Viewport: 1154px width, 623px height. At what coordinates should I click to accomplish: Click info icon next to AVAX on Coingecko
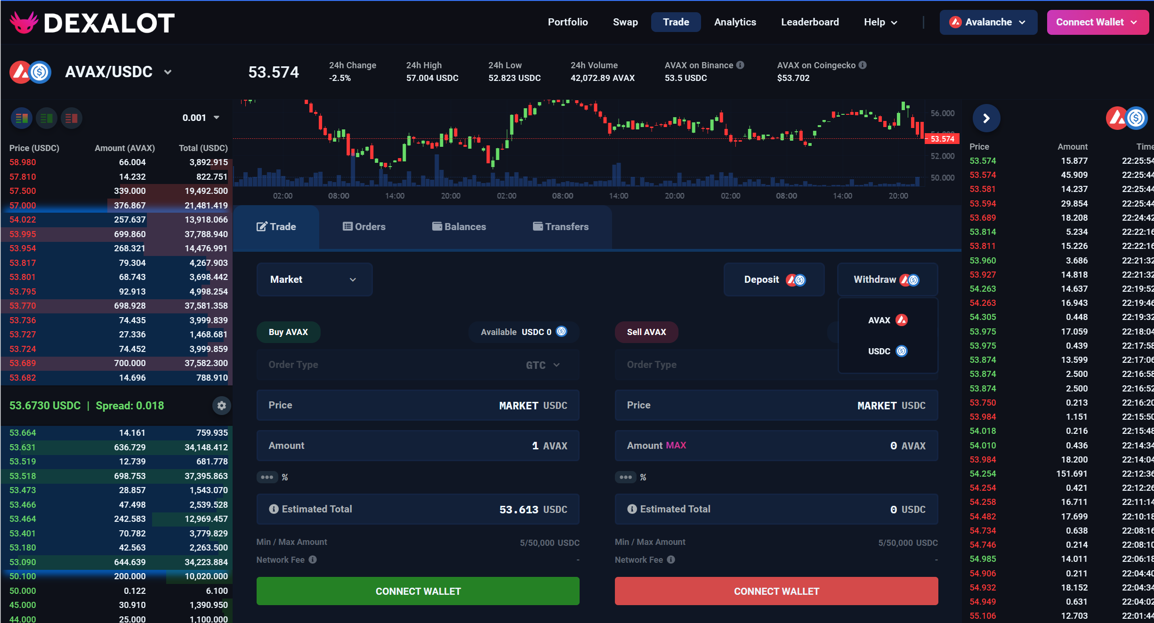coord(863,65)
